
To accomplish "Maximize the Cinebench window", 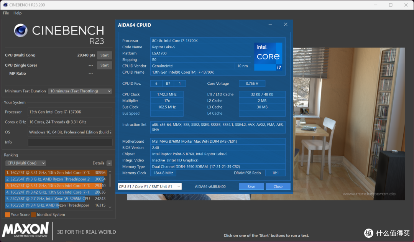I will coord(391,5).
